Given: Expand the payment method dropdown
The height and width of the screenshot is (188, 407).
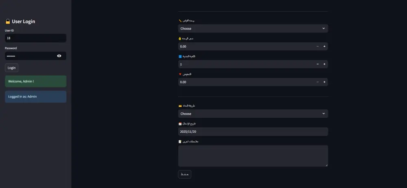Looking at the screenshot, I should click(x=253, y=114).
